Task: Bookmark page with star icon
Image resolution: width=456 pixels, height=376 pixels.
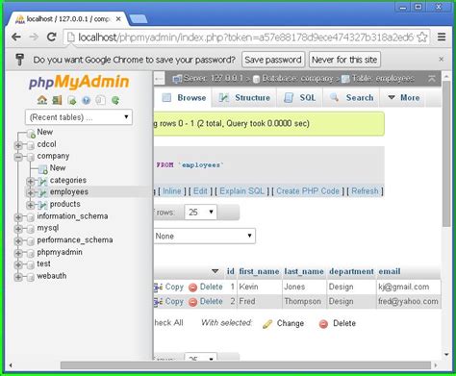Action: (x=422, y=38)
